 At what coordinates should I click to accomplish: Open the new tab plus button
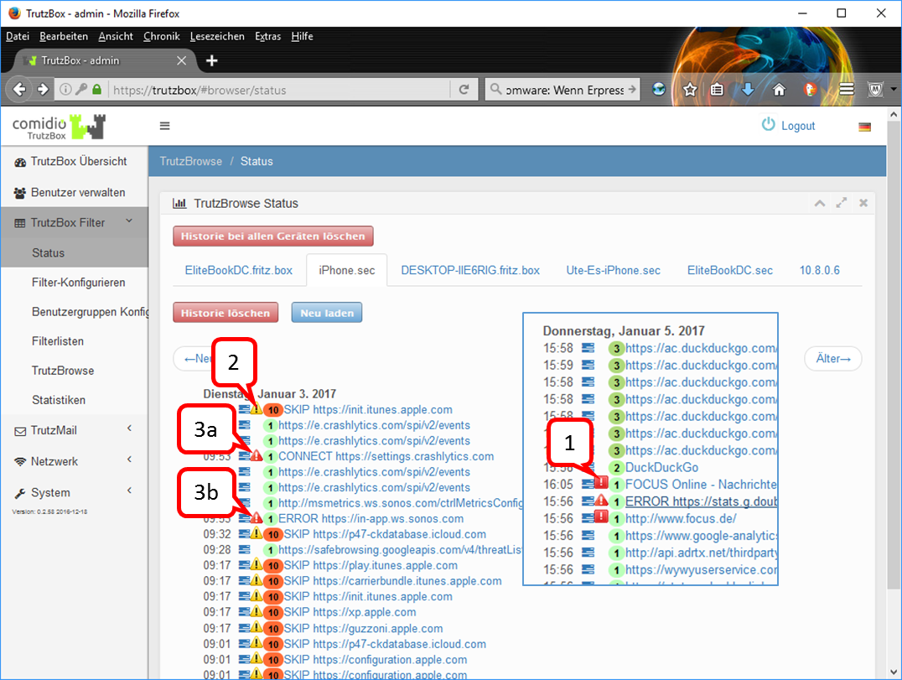pyautogui.click(x=212, y=60)
